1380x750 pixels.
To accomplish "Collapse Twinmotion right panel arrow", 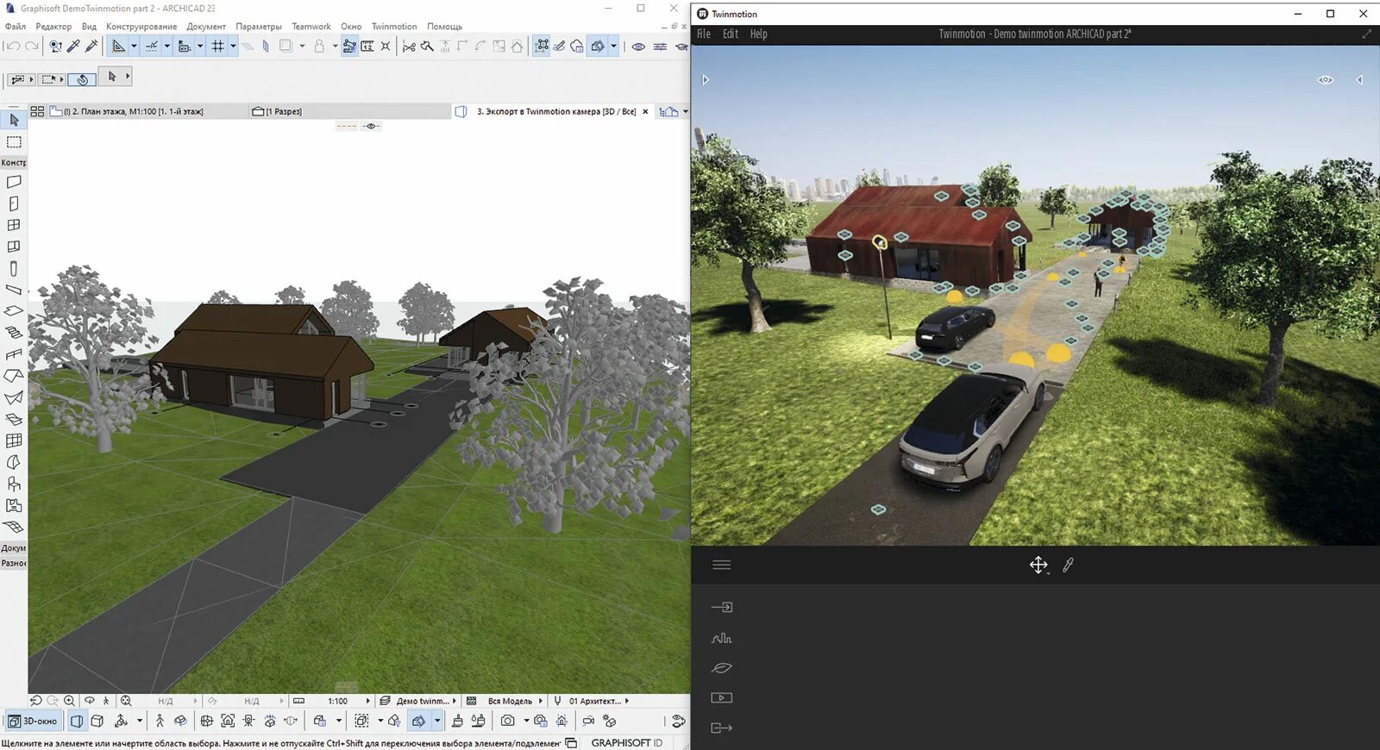I will click(1359, 80).
